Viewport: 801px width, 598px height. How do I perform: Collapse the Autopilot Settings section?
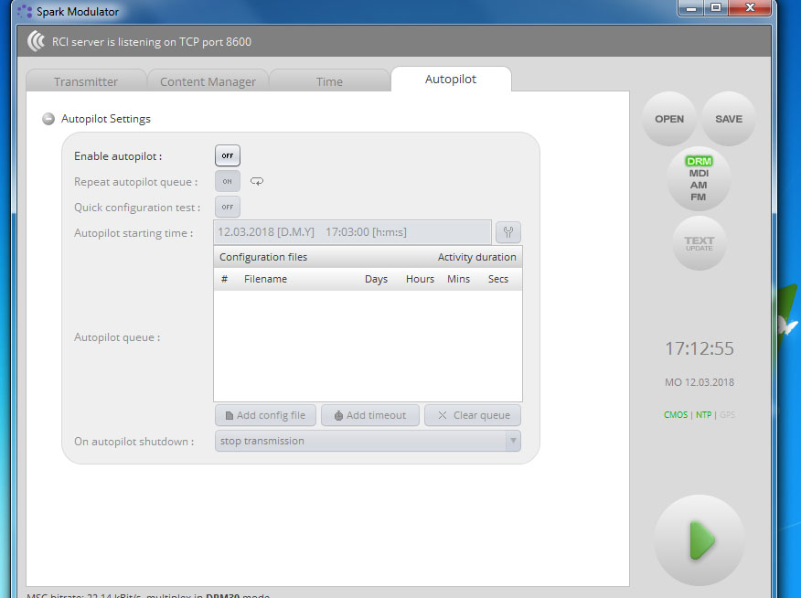pyautogui.click(x=48, y=119)
